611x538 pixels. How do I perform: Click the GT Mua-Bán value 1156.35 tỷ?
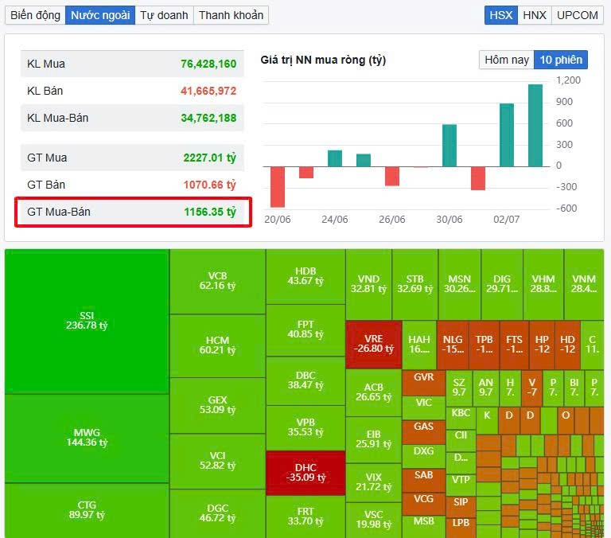tap(210, 212)
